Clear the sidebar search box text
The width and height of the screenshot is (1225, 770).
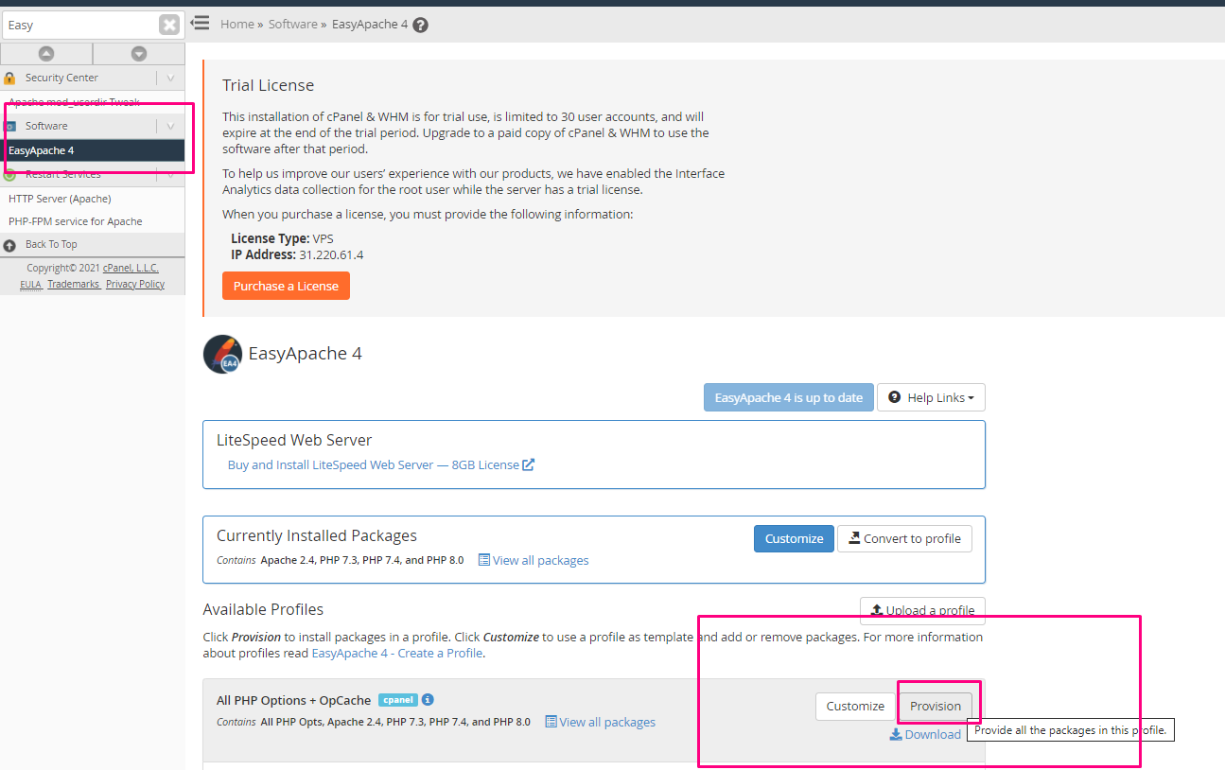(168, 26)
